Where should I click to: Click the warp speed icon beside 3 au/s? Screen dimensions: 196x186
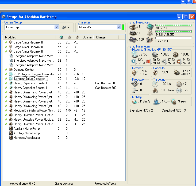click(x=174, y=102)
